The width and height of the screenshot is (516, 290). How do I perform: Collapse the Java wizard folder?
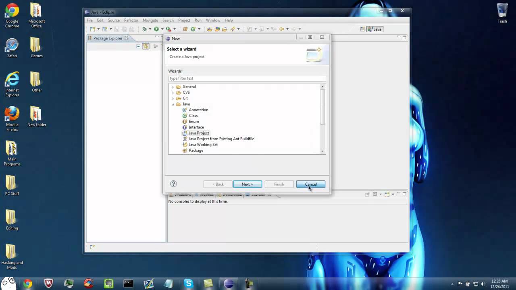173,104
